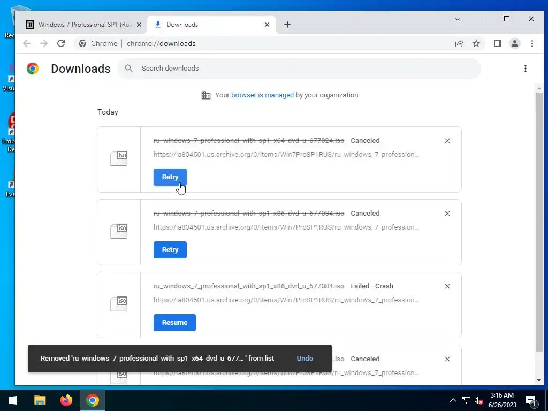The width and height of the screenshot is (548, 411).
Task: Open the Windows Start menu
Action: pos(13,400)
